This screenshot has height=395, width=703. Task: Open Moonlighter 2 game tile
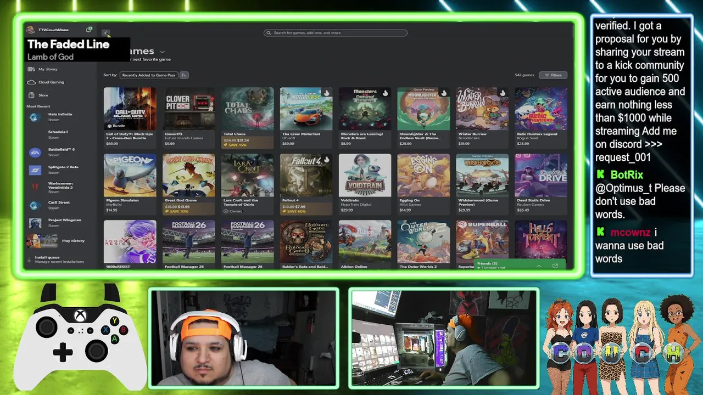[x=423, y=117]
